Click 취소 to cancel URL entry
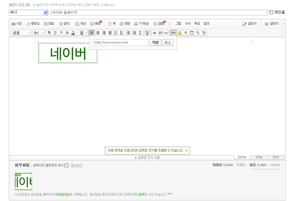The width and height of the screenshot is (292, 201). [x=167, y=42]
